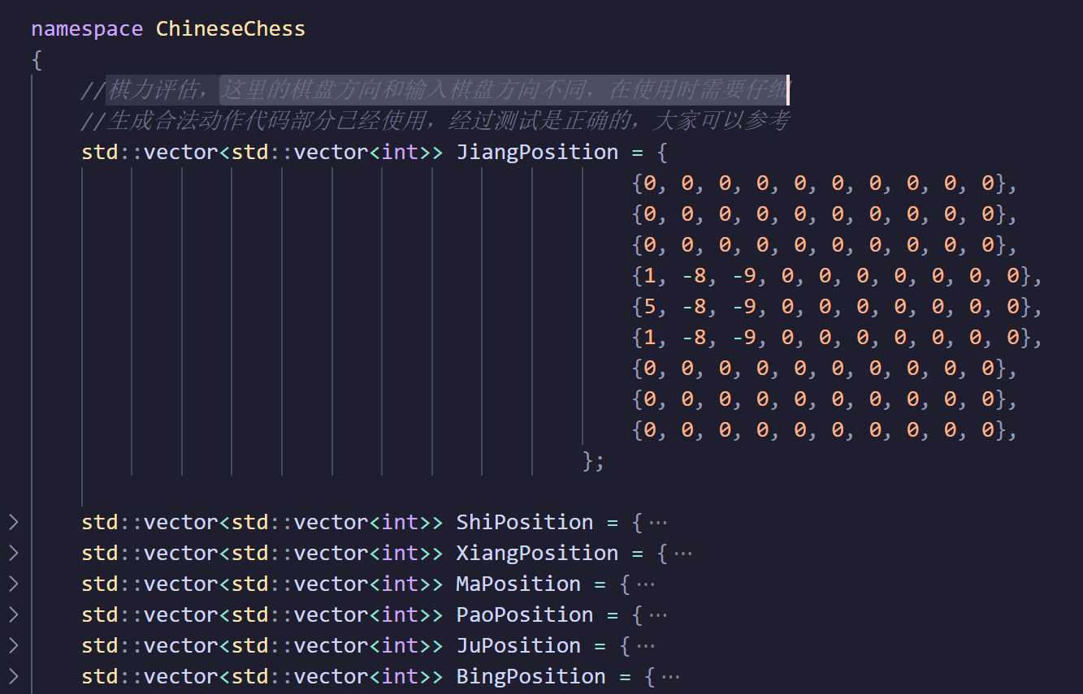
Task: Expand the folded ShiPosition definition with its chevron
Action: point(13,522)
